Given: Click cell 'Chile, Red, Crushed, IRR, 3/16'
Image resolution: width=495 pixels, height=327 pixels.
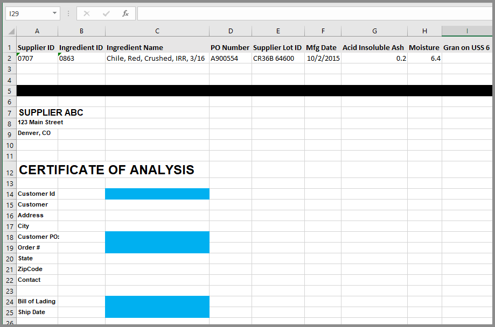Looking at the screenshot, I should [x=157, y=58].
